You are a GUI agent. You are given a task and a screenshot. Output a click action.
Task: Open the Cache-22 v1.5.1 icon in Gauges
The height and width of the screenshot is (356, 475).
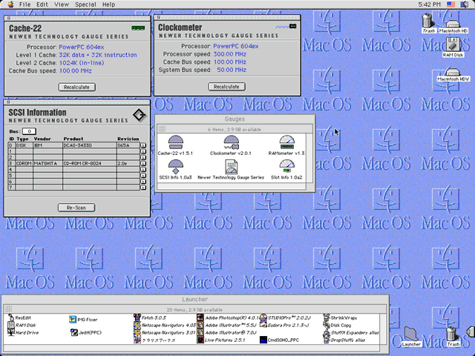pos(175,142)
